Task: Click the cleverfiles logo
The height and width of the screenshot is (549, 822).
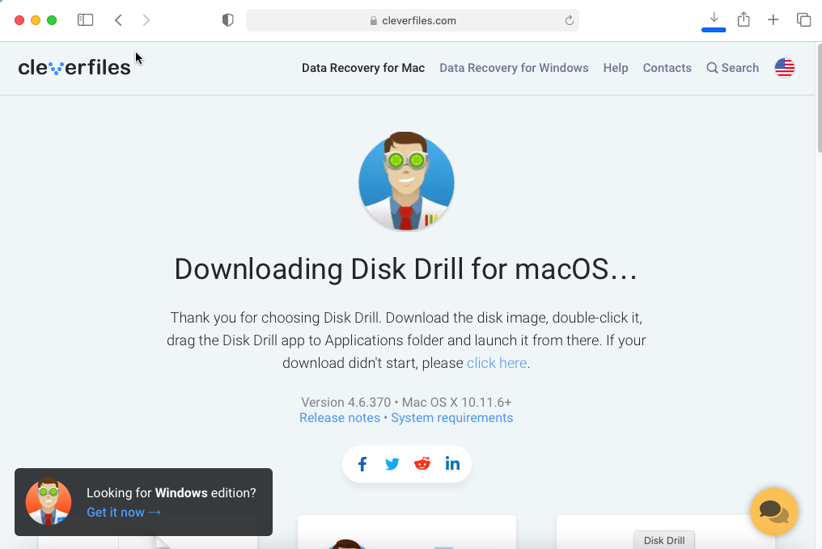Action: coord(74,68)
